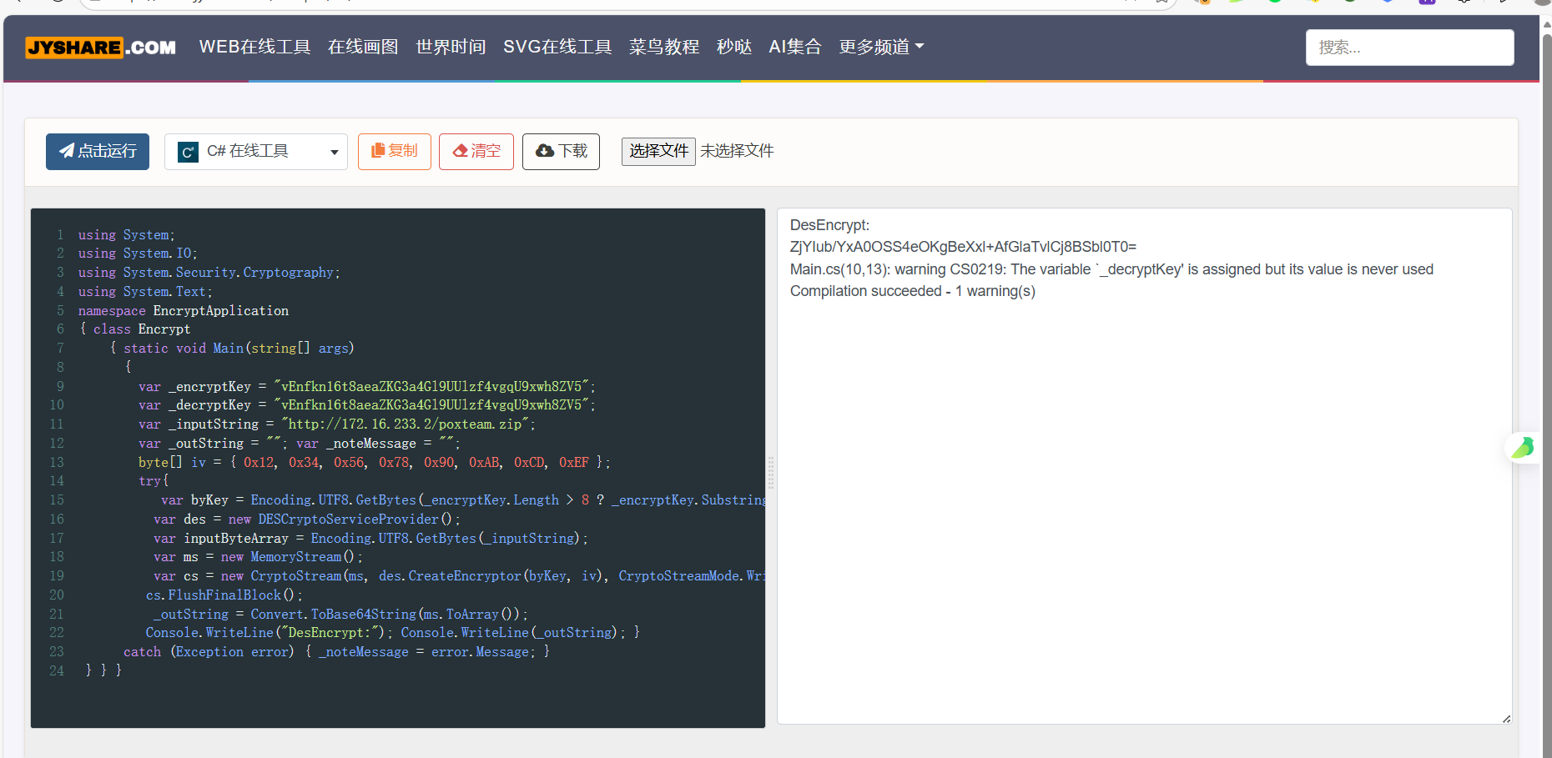Image resolution: width=1552 pixels, height=758 pixels.
Task: Clear the editor with 清空
Action: pyautogui.click(x=476, y=151)
